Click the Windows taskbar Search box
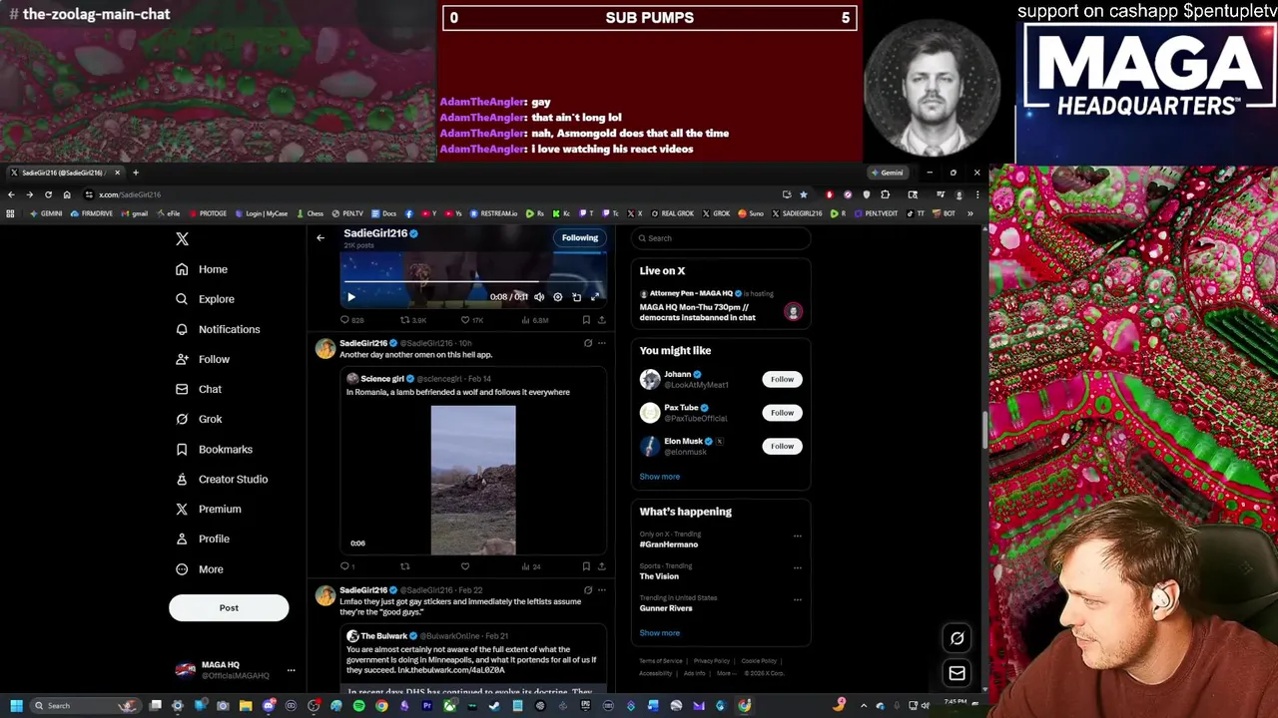Image resolution: width=1278 pixels, height=718 pixels. coord(85,706)
